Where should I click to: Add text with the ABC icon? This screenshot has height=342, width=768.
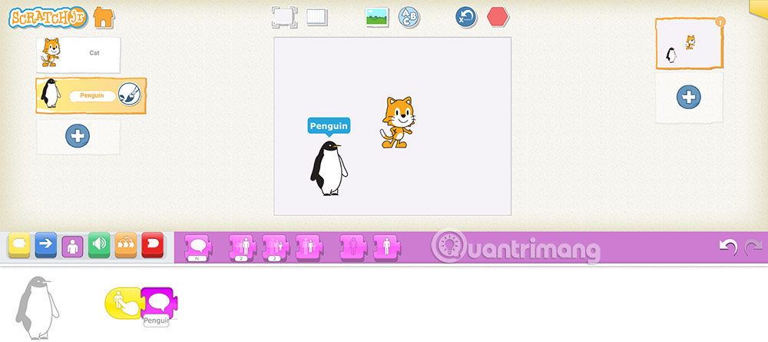409,17
